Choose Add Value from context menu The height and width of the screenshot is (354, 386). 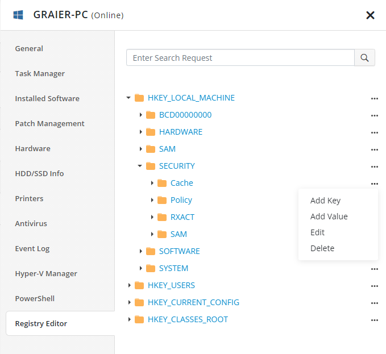329,216
